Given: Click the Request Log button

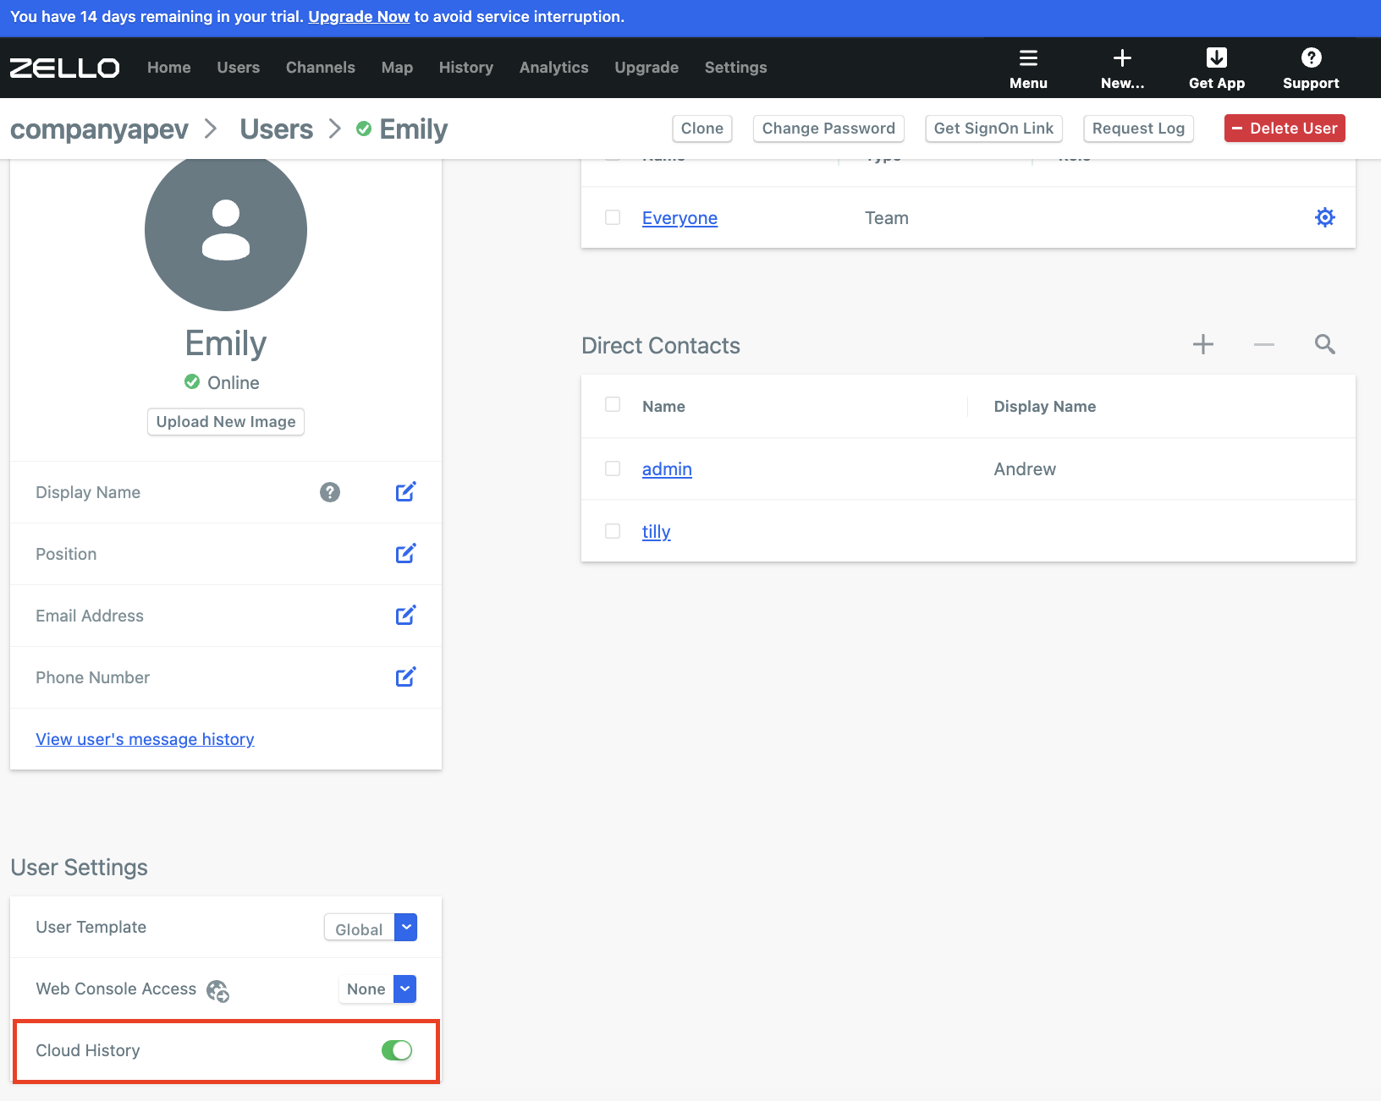Looking at the screenshot, I should point(1138,129).
